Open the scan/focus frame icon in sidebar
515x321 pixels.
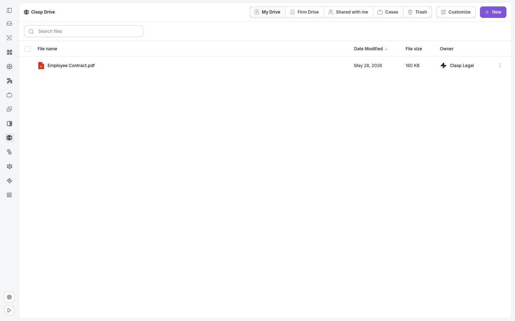[9, 38]
